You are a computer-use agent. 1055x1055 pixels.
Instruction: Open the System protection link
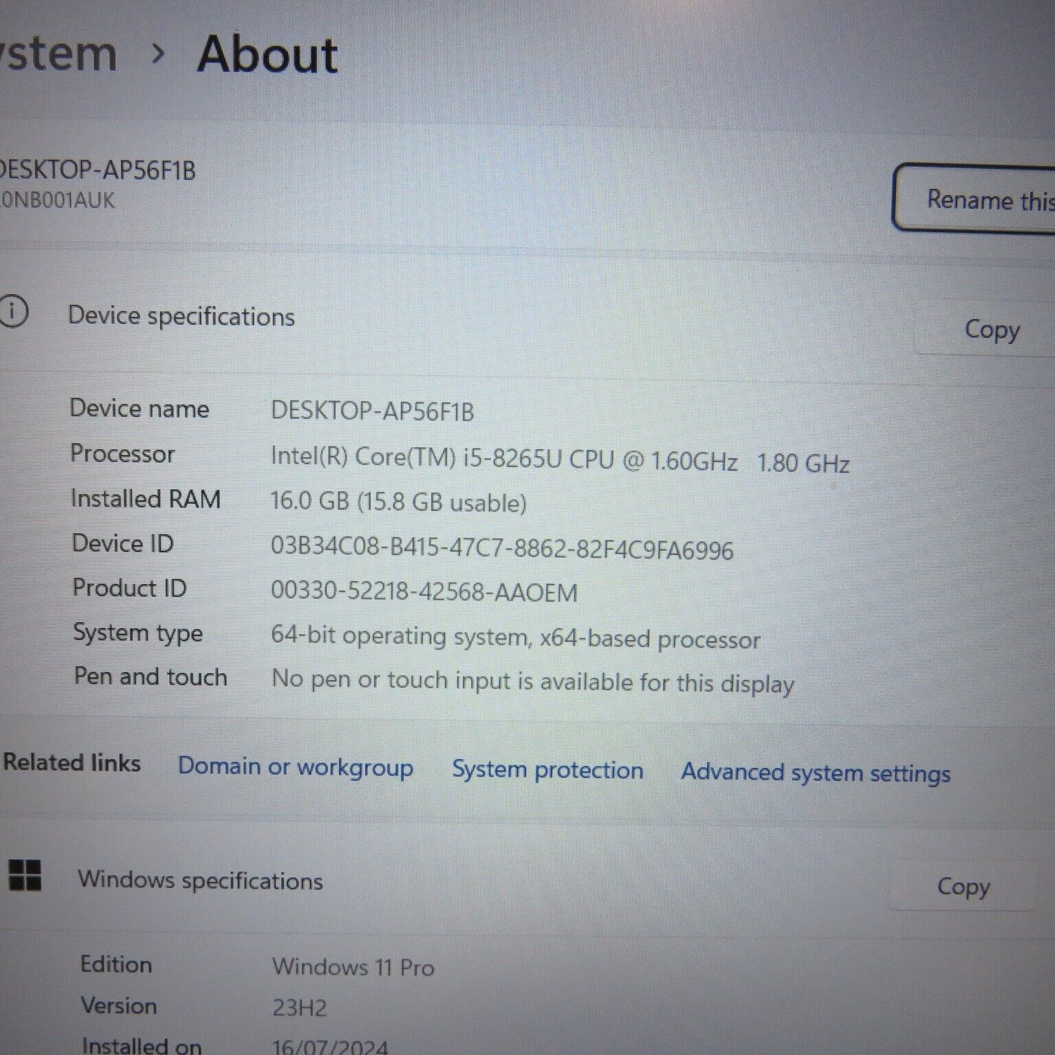tap(547, 770)
